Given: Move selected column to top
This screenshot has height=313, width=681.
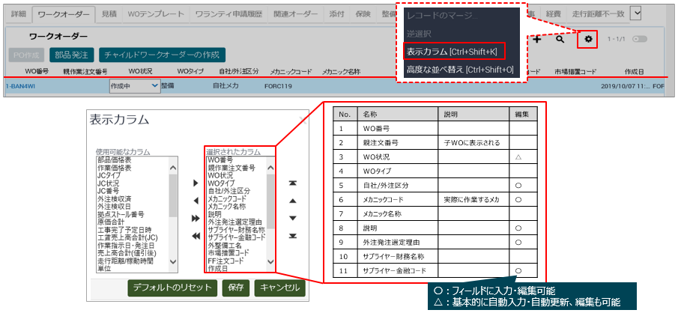Looking at the screenshot, I should tap(293, 183).
